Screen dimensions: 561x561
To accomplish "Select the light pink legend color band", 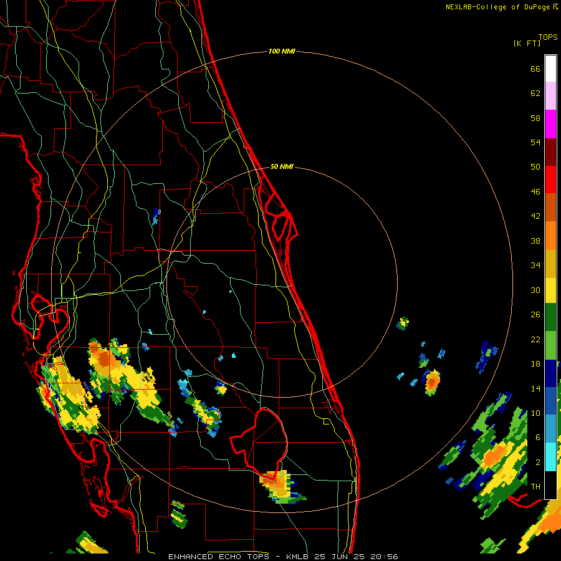I will (x=550, y=96).
